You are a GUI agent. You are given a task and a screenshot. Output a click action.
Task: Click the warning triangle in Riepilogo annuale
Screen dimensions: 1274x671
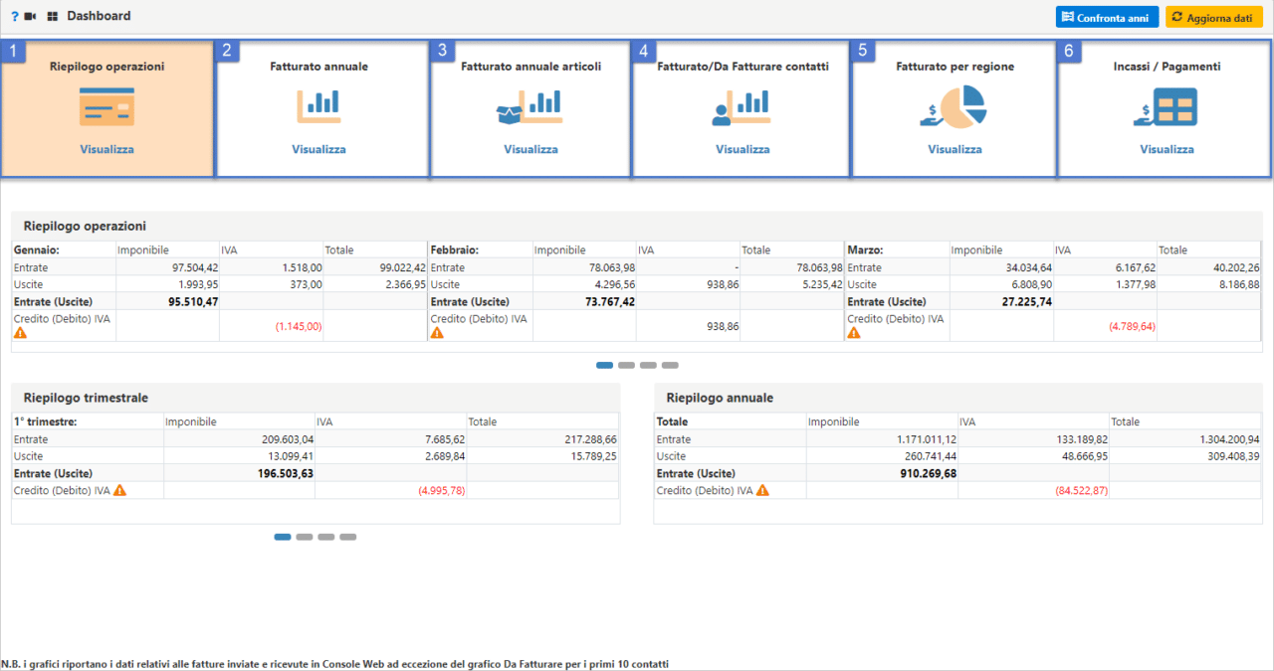pos(761,490)
